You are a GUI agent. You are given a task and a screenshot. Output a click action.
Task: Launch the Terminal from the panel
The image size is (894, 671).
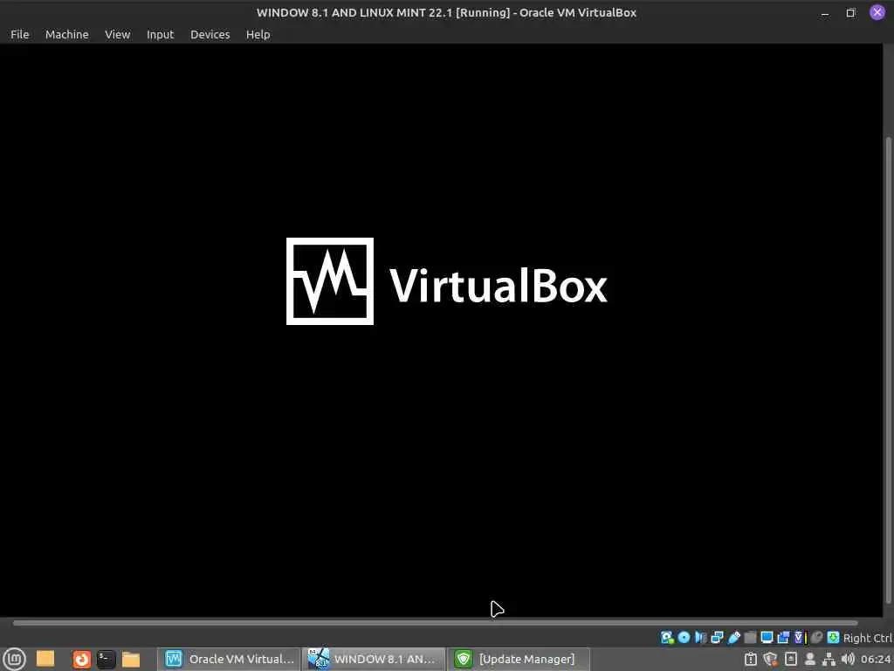pyautogui.click(x=106, y=659)
